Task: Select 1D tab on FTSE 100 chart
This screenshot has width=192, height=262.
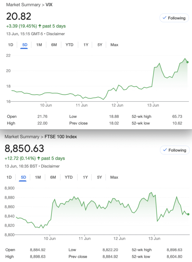Action: pyautogui.click(x=9, y=177)
